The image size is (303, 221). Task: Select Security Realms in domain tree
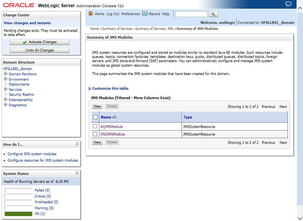(21, 95)
